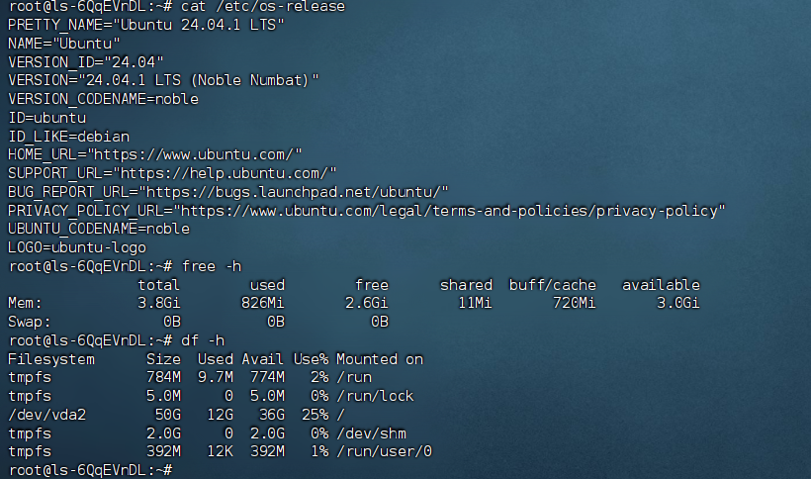
Task: Click the /dev/vda2 filesystem name
Action: click(46, 415)
